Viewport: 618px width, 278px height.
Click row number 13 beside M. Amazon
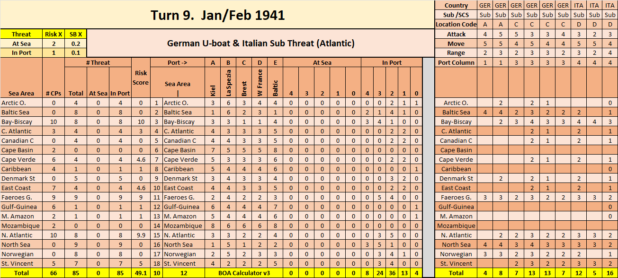pos(156,216)
